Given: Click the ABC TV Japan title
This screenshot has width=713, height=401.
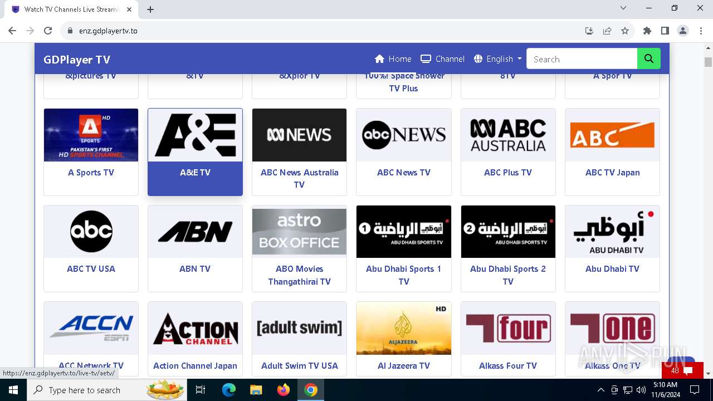Looking at the screenshot, I should (612, 173).
